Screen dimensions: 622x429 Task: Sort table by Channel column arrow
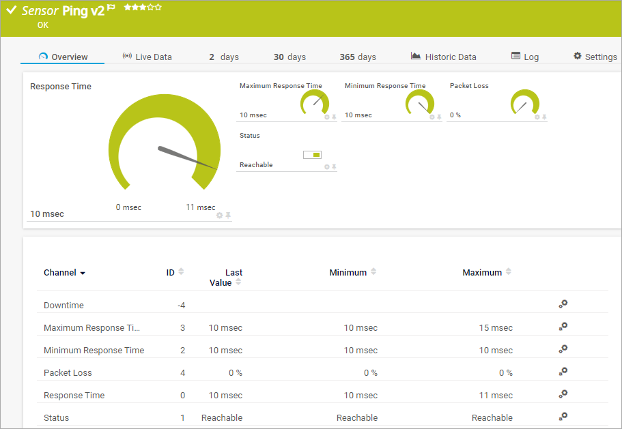click(83, 273)
